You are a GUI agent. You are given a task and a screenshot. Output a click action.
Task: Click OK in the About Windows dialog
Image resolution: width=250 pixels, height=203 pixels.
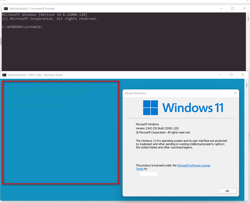227,191
